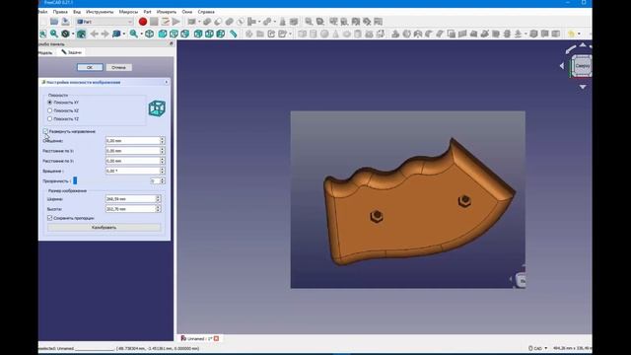Click the navigate forward arrow icon

click(x=105, y=34)
